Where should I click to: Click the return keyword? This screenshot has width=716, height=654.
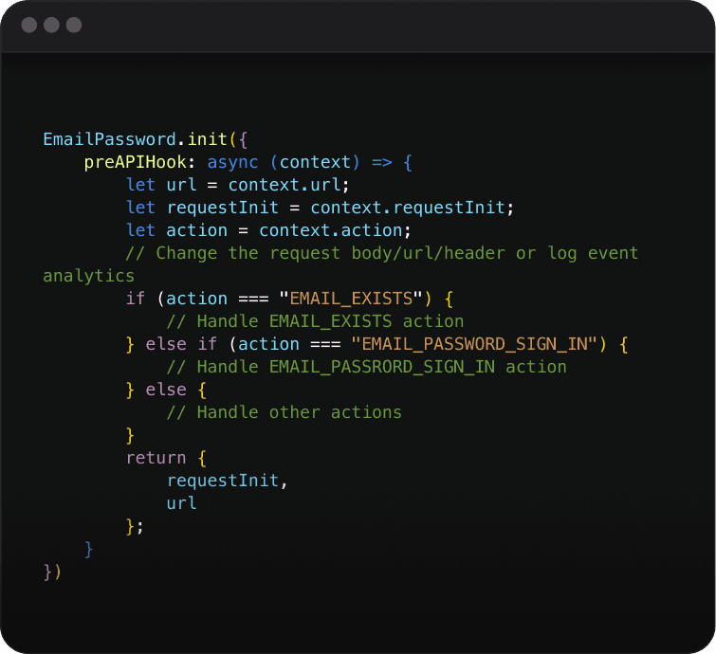pyautogui.click(x=156, y=458)
